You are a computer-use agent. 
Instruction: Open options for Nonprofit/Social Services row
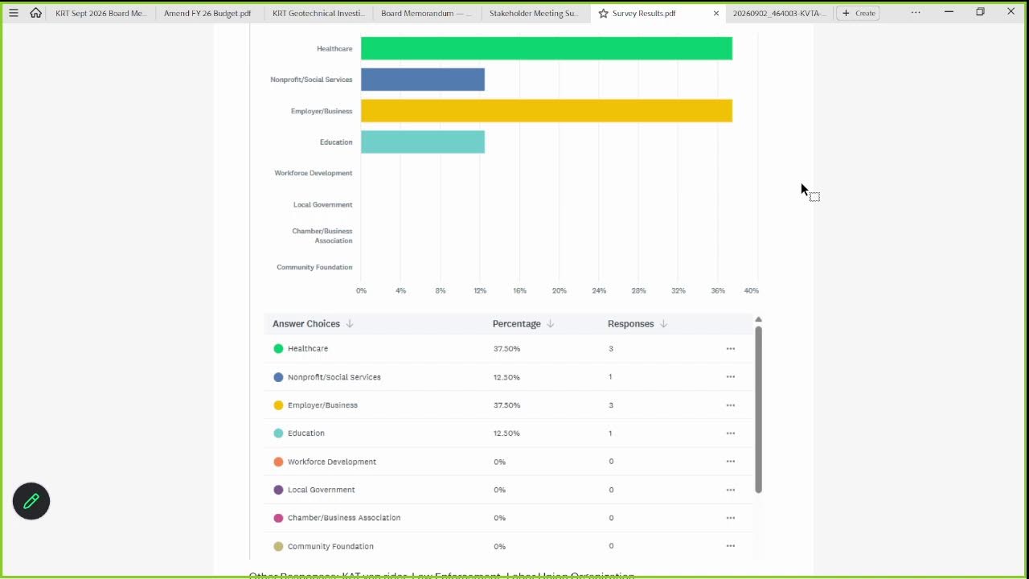(x=731, y=377)
